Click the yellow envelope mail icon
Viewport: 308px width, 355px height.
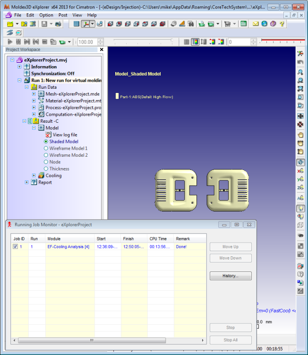[x=256, y=24]
